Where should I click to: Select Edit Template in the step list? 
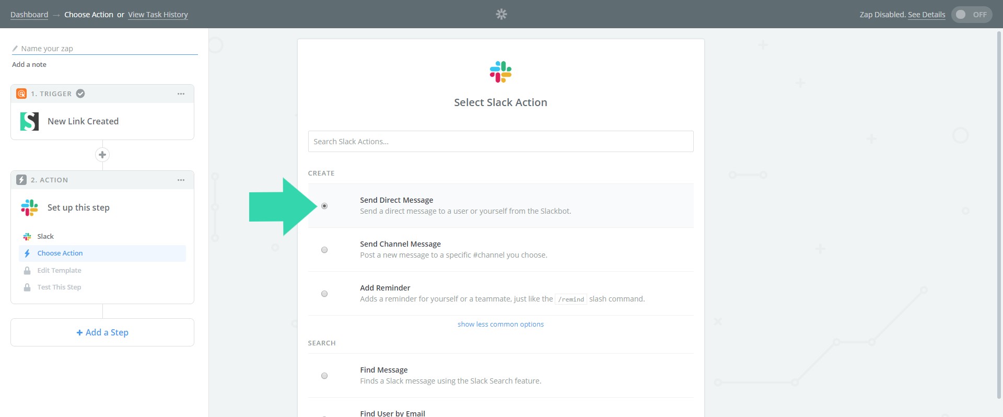pyautogui.click(x=102, y=271)
